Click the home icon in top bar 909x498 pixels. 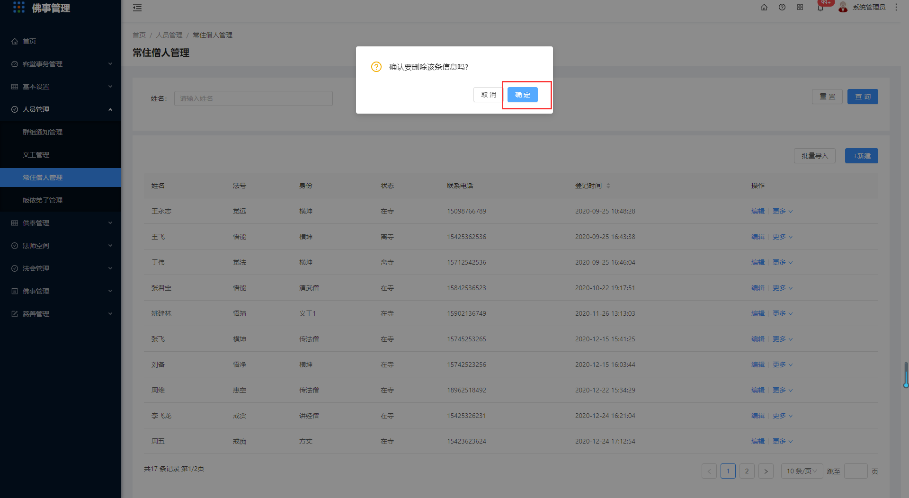coord(764,7)
